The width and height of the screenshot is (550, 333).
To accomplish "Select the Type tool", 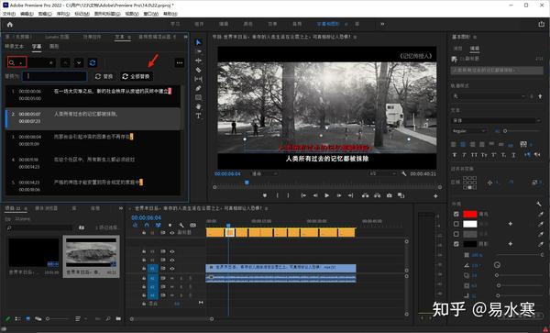I will [199, 116].
